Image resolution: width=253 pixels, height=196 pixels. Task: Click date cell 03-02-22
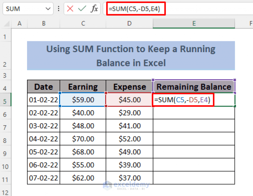[x=44, y=126]
